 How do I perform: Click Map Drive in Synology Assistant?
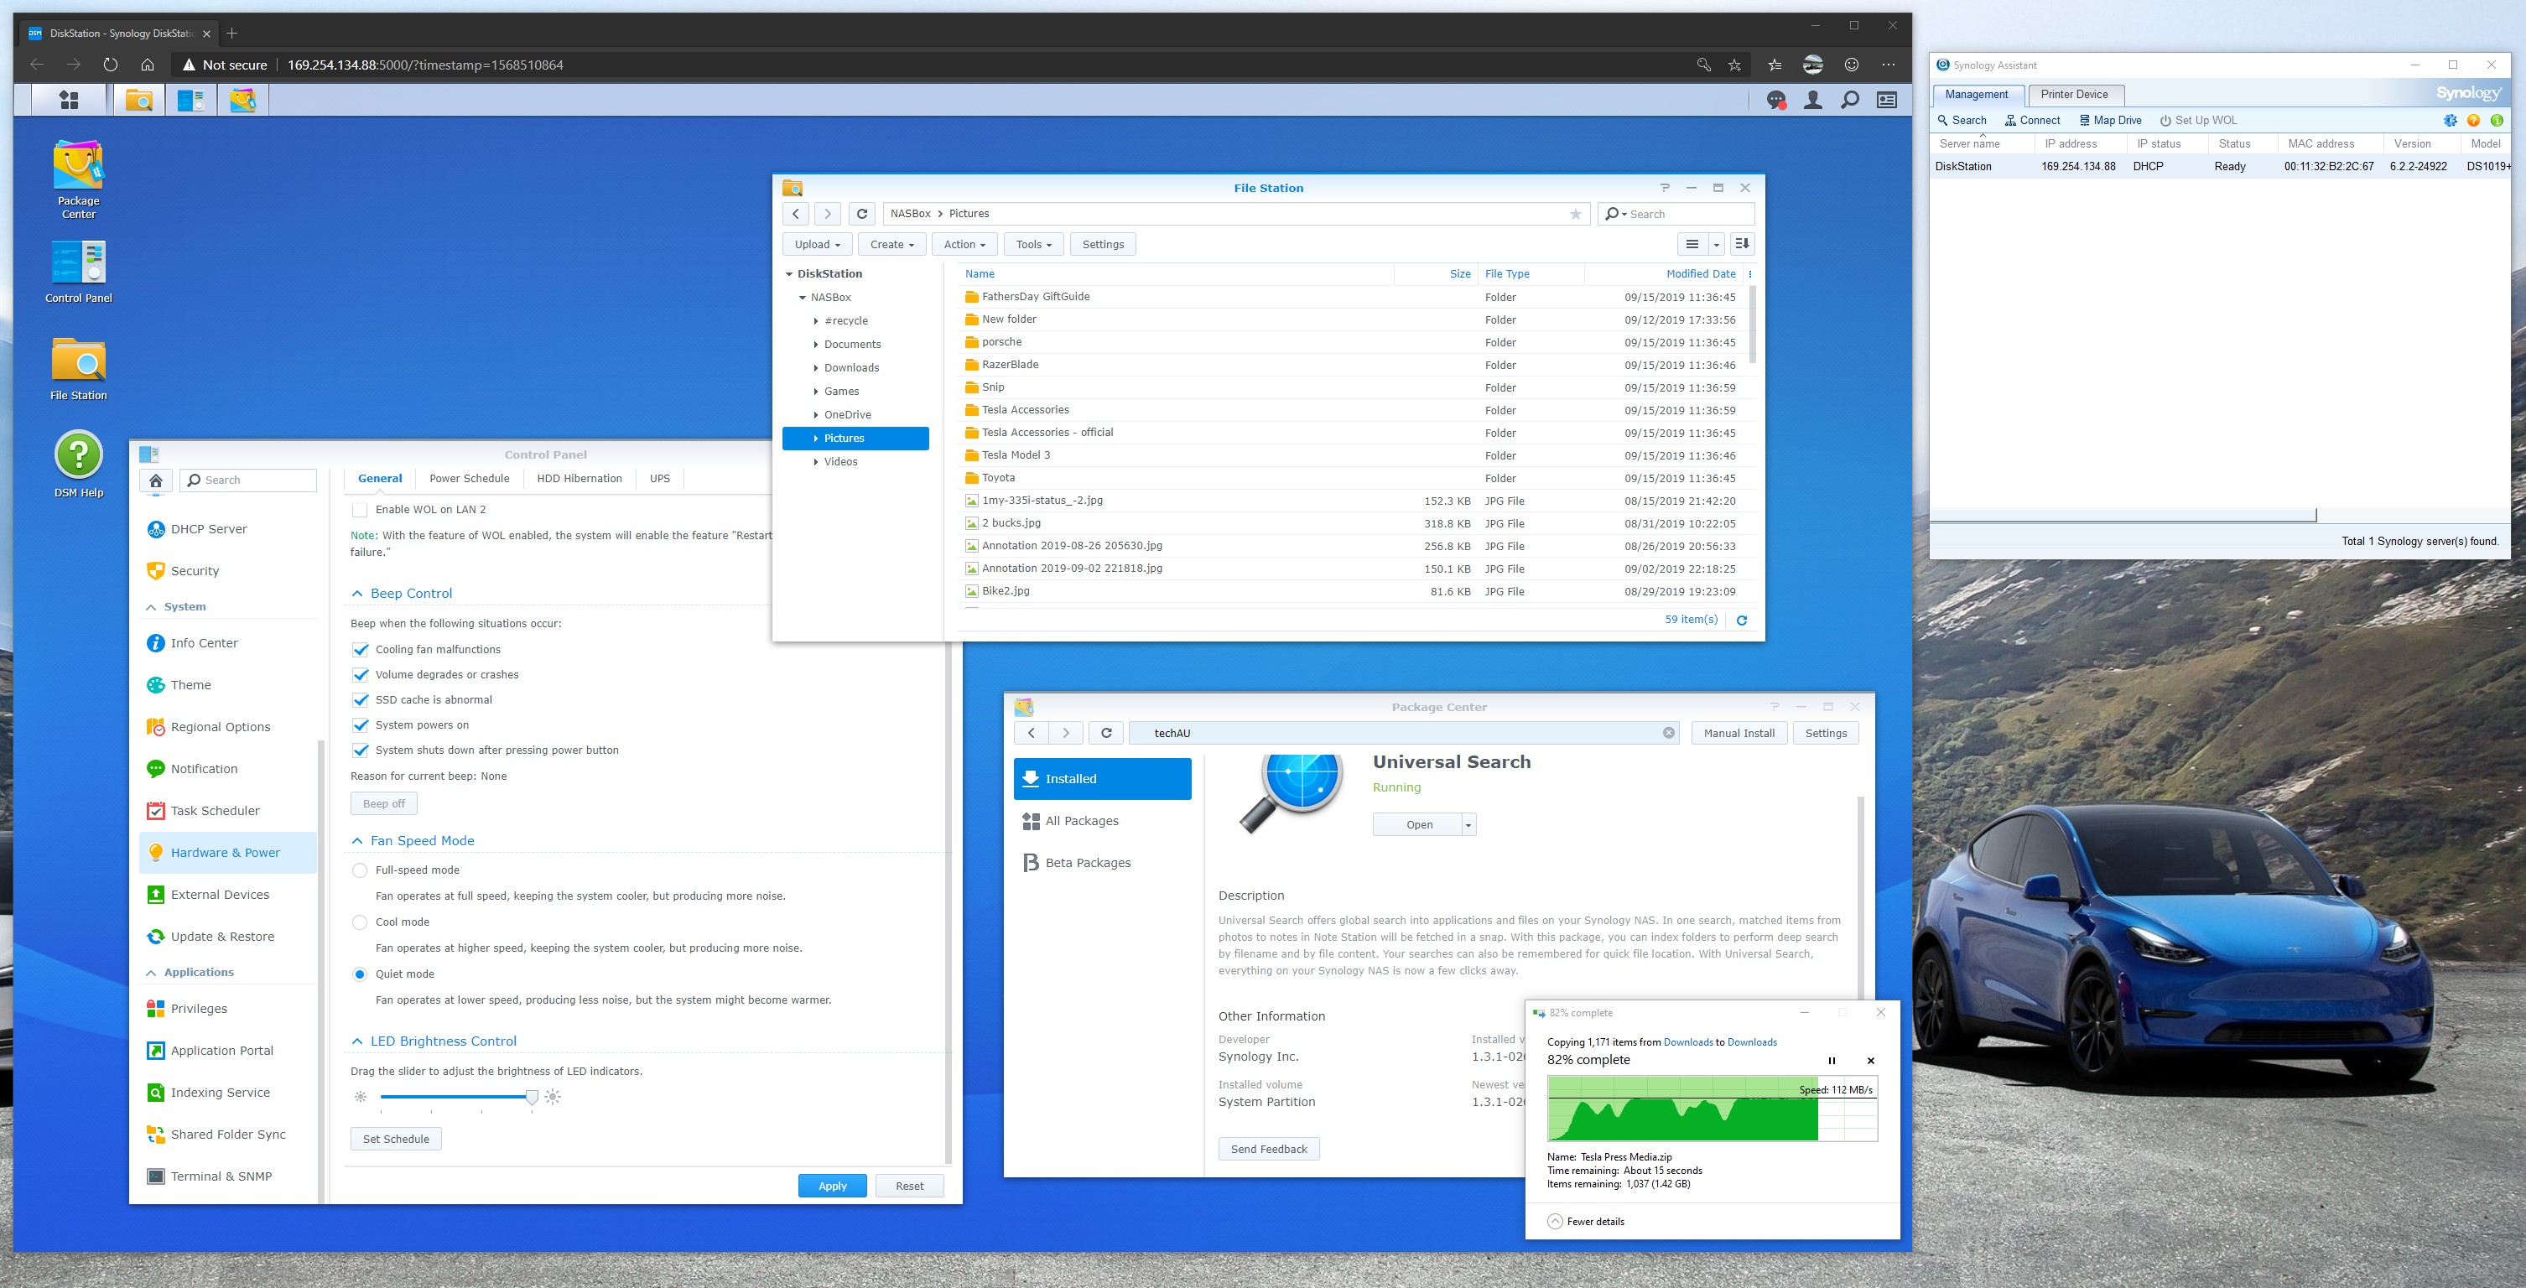[2109, 121]
